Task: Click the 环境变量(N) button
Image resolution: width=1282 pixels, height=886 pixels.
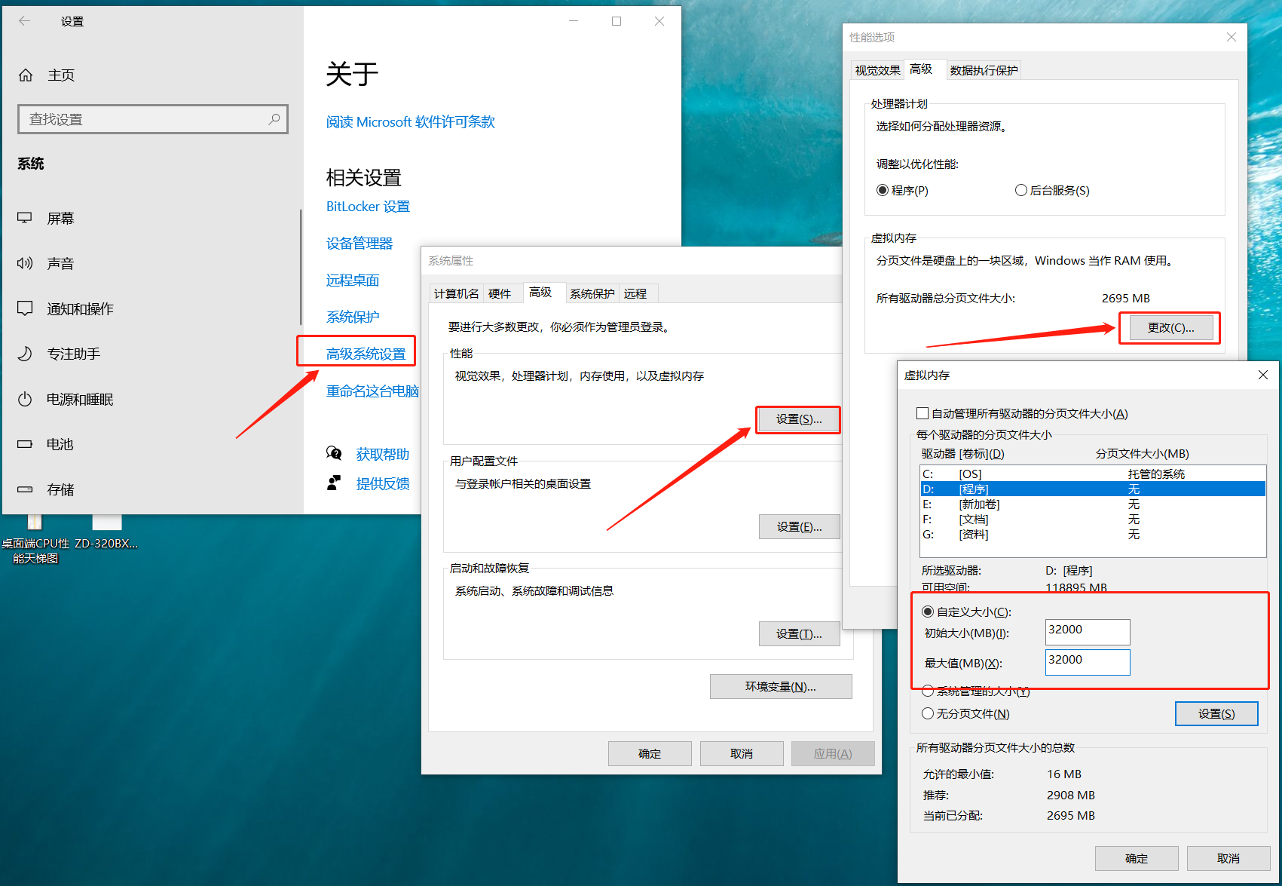Action: pos(780,685)
